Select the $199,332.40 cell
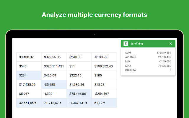Screen dimensions: 189x118 point(104,66)
